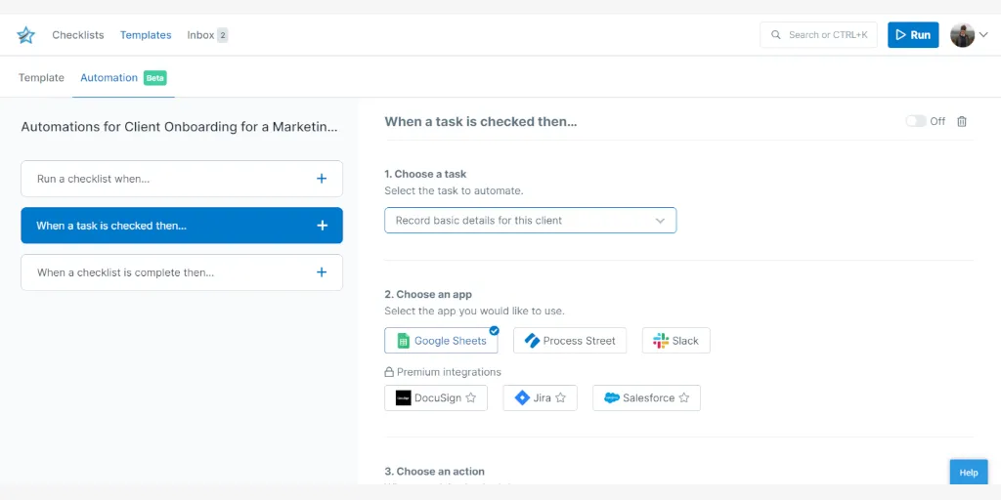Viewport: 1001px width, 500px height.
Task: Click the 'When a task is checked then...' heading
Action: click(481, 122)
